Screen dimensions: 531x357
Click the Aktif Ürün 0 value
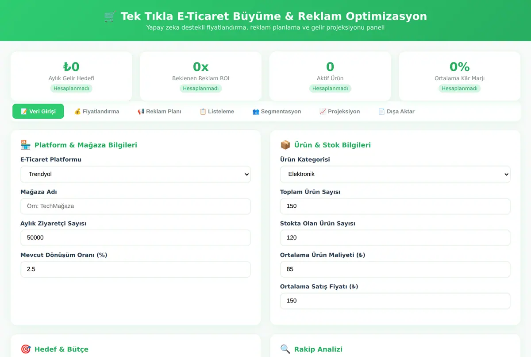click(x=330, y=66)
